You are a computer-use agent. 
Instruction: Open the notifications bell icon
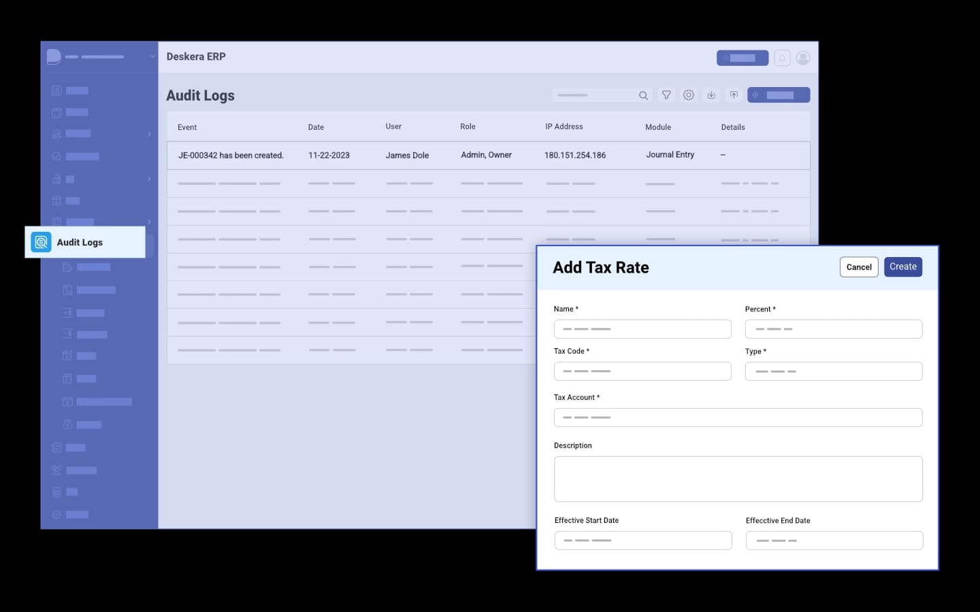(782, 58)
